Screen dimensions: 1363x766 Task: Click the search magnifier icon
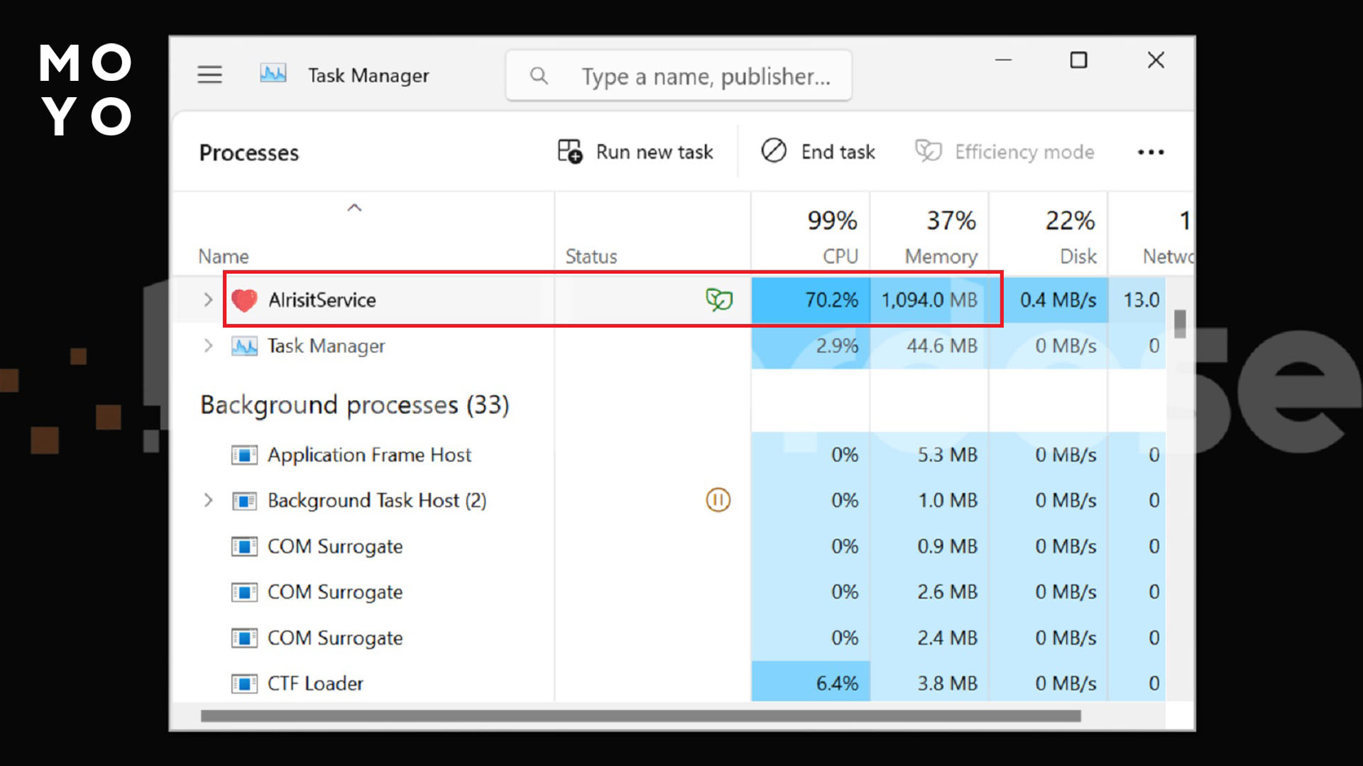[x=539, y=76]
